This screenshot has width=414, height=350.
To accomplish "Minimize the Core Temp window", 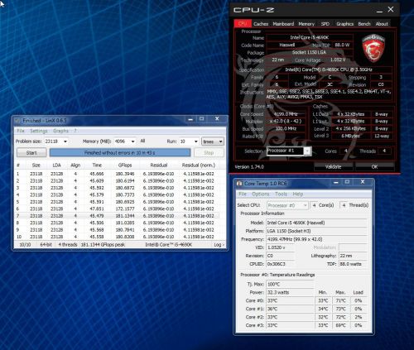I will pos(336,182).
